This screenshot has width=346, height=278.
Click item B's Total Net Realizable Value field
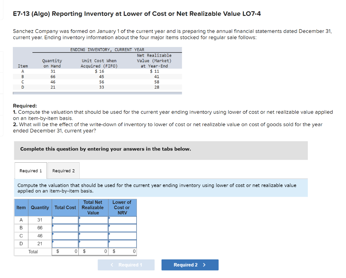click(x=93, y=228)
